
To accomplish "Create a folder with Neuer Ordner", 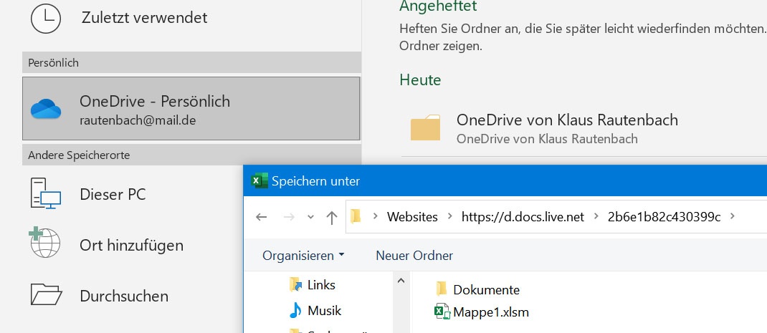I will click(x=414, y=255).
